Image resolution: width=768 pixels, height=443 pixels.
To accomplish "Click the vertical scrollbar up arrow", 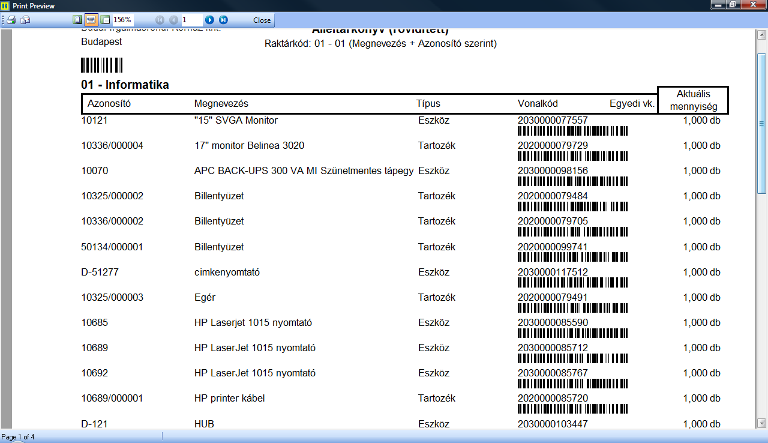I will coord(761,35).
